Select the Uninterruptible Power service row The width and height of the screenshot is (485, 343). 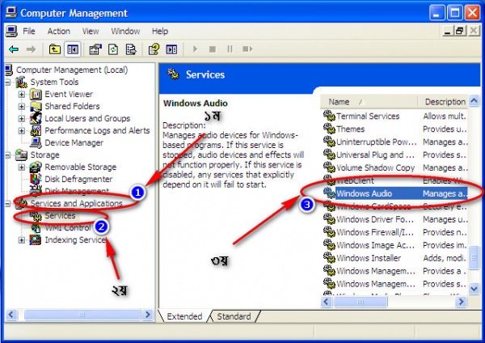click(395, 142)
